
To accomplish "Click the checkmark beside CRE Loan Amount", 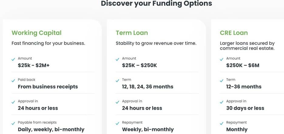I will point(222,59).
